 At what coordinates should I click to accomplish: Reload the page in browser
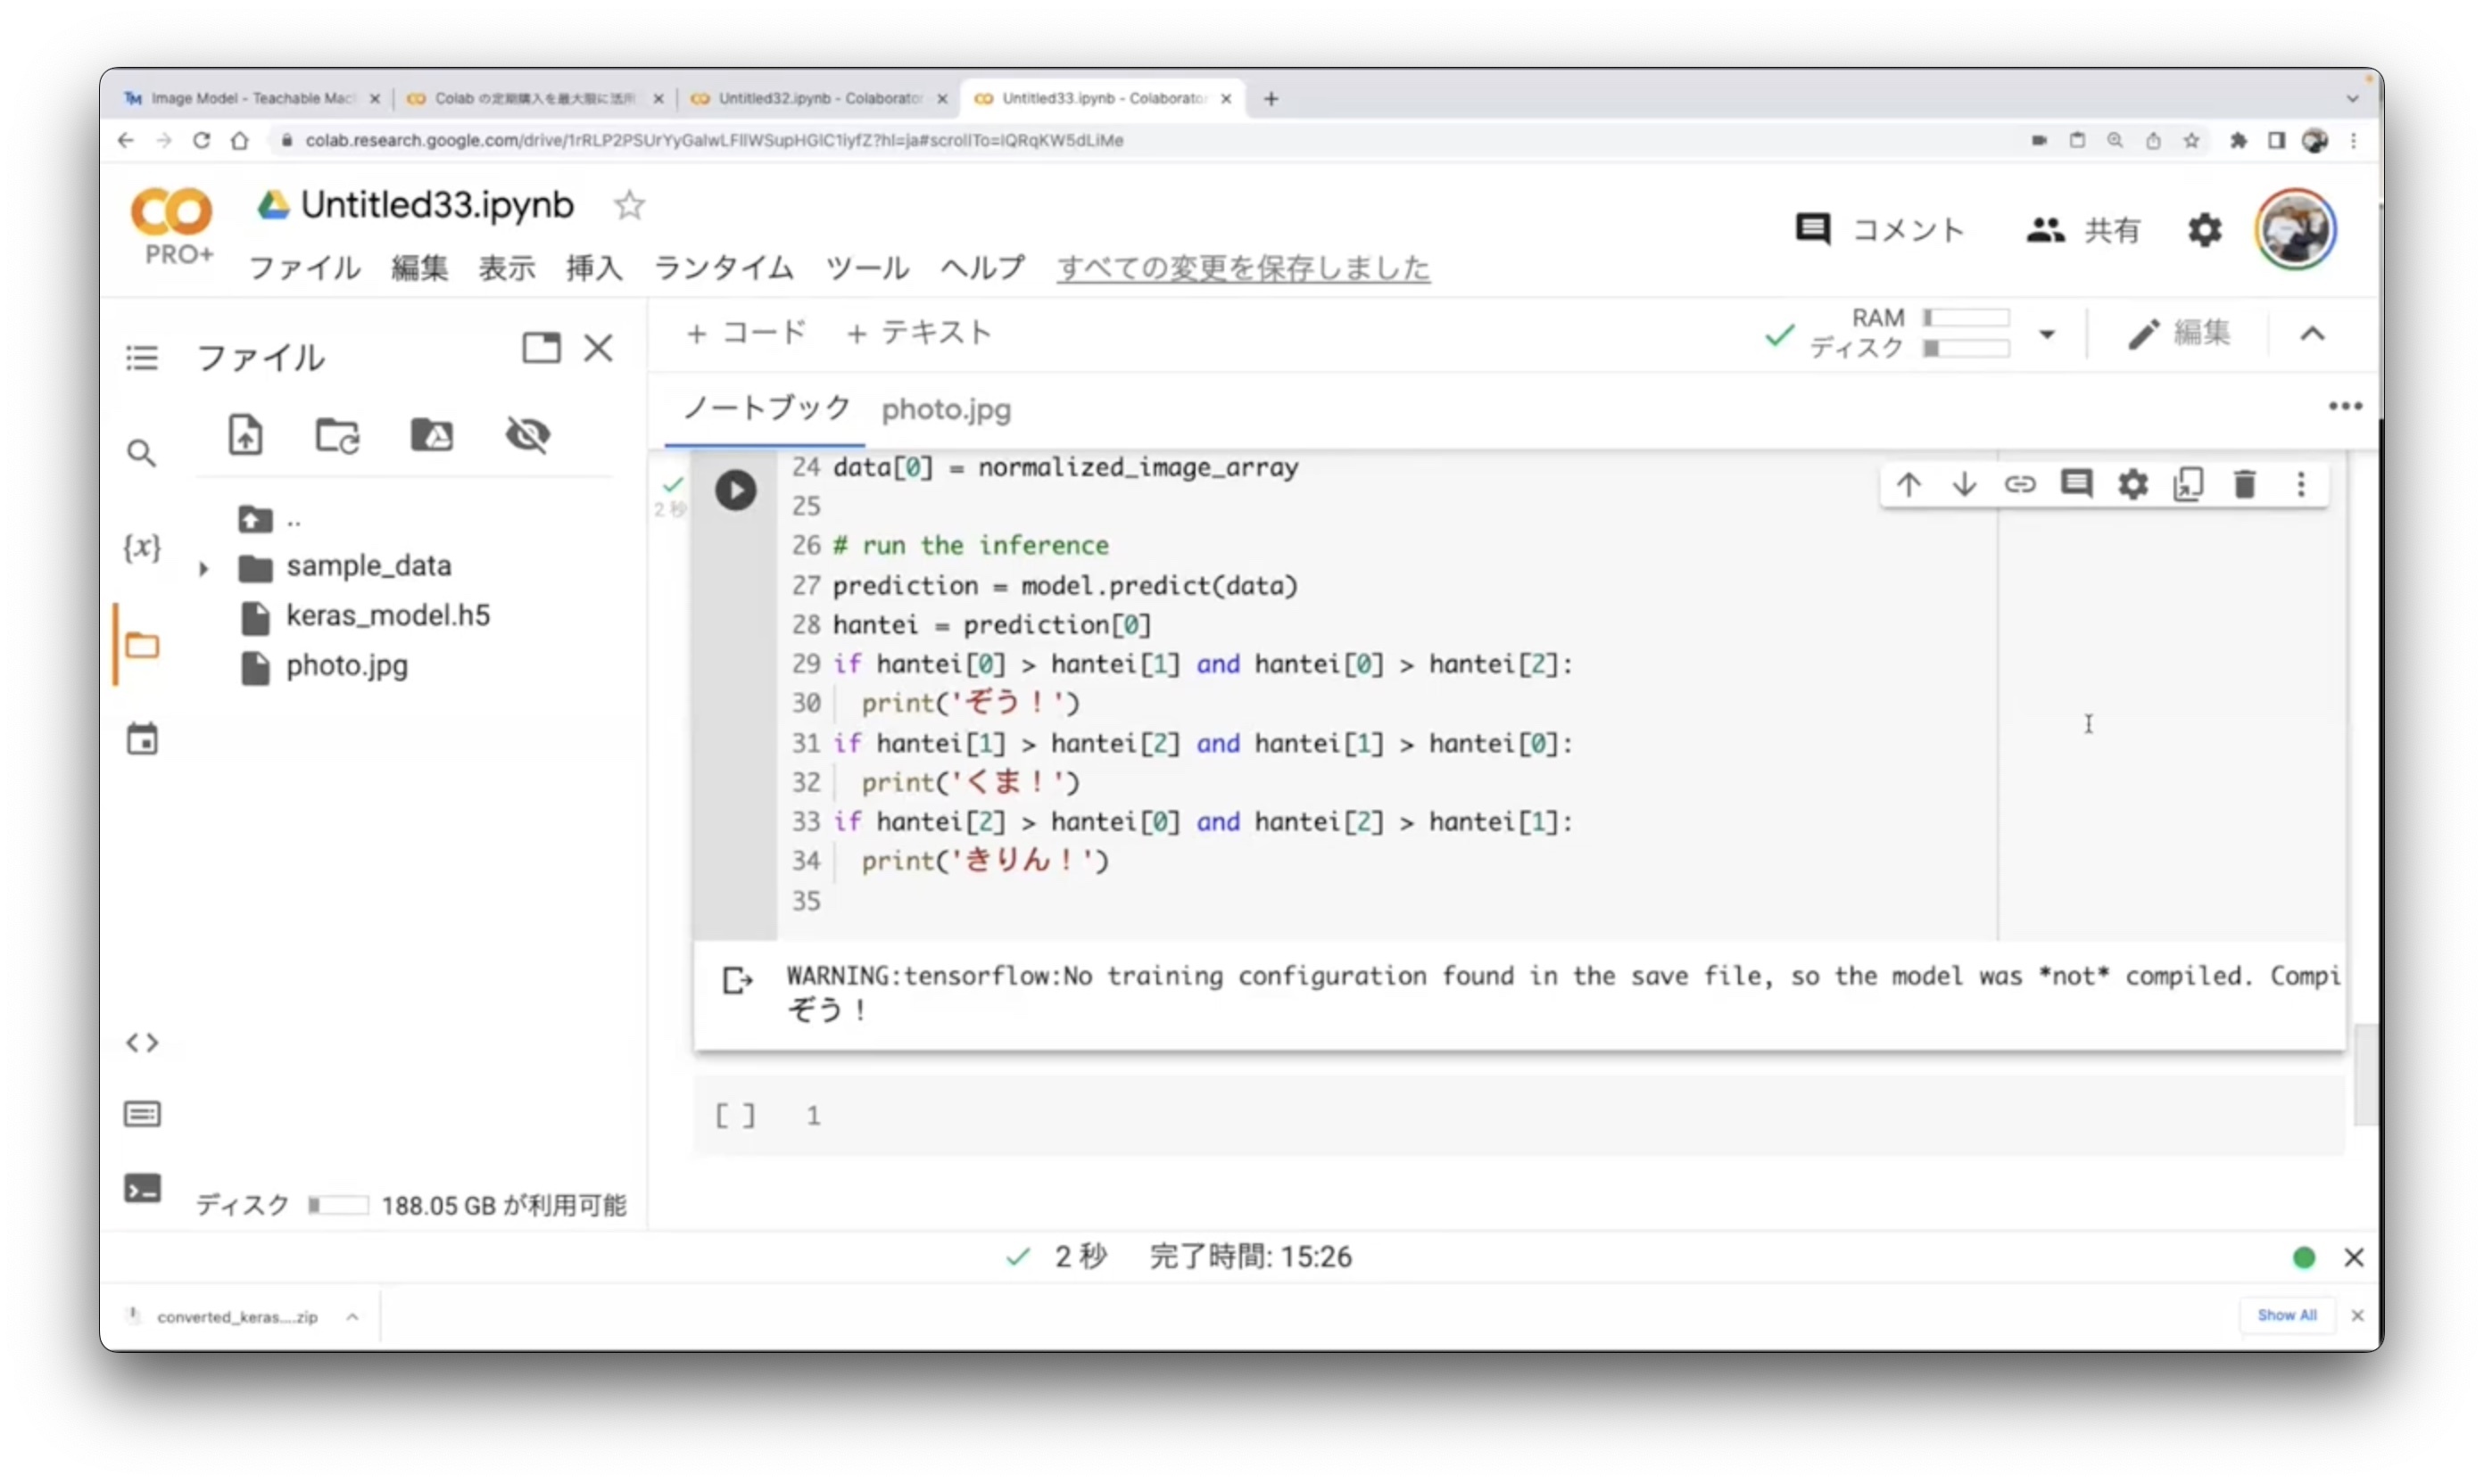click(x=201, y=141)
